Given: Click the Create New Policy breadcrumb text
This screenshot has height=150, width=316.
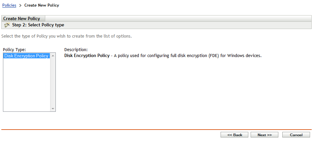Looking at the screenshot, I should pos(42,5).
